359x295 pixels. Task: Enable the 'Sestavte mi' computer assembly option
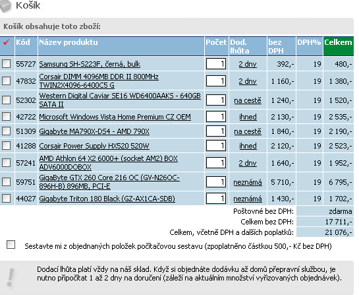(x=11, y=245)
